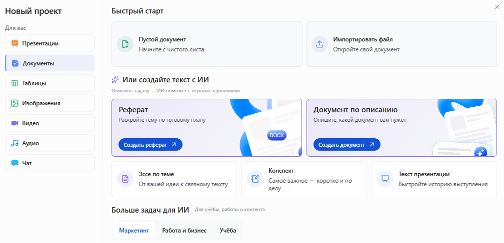Click the Документ по описанию title
This screenshot has height=243, width=504.
pyautogui.click(x=355, y=110)
